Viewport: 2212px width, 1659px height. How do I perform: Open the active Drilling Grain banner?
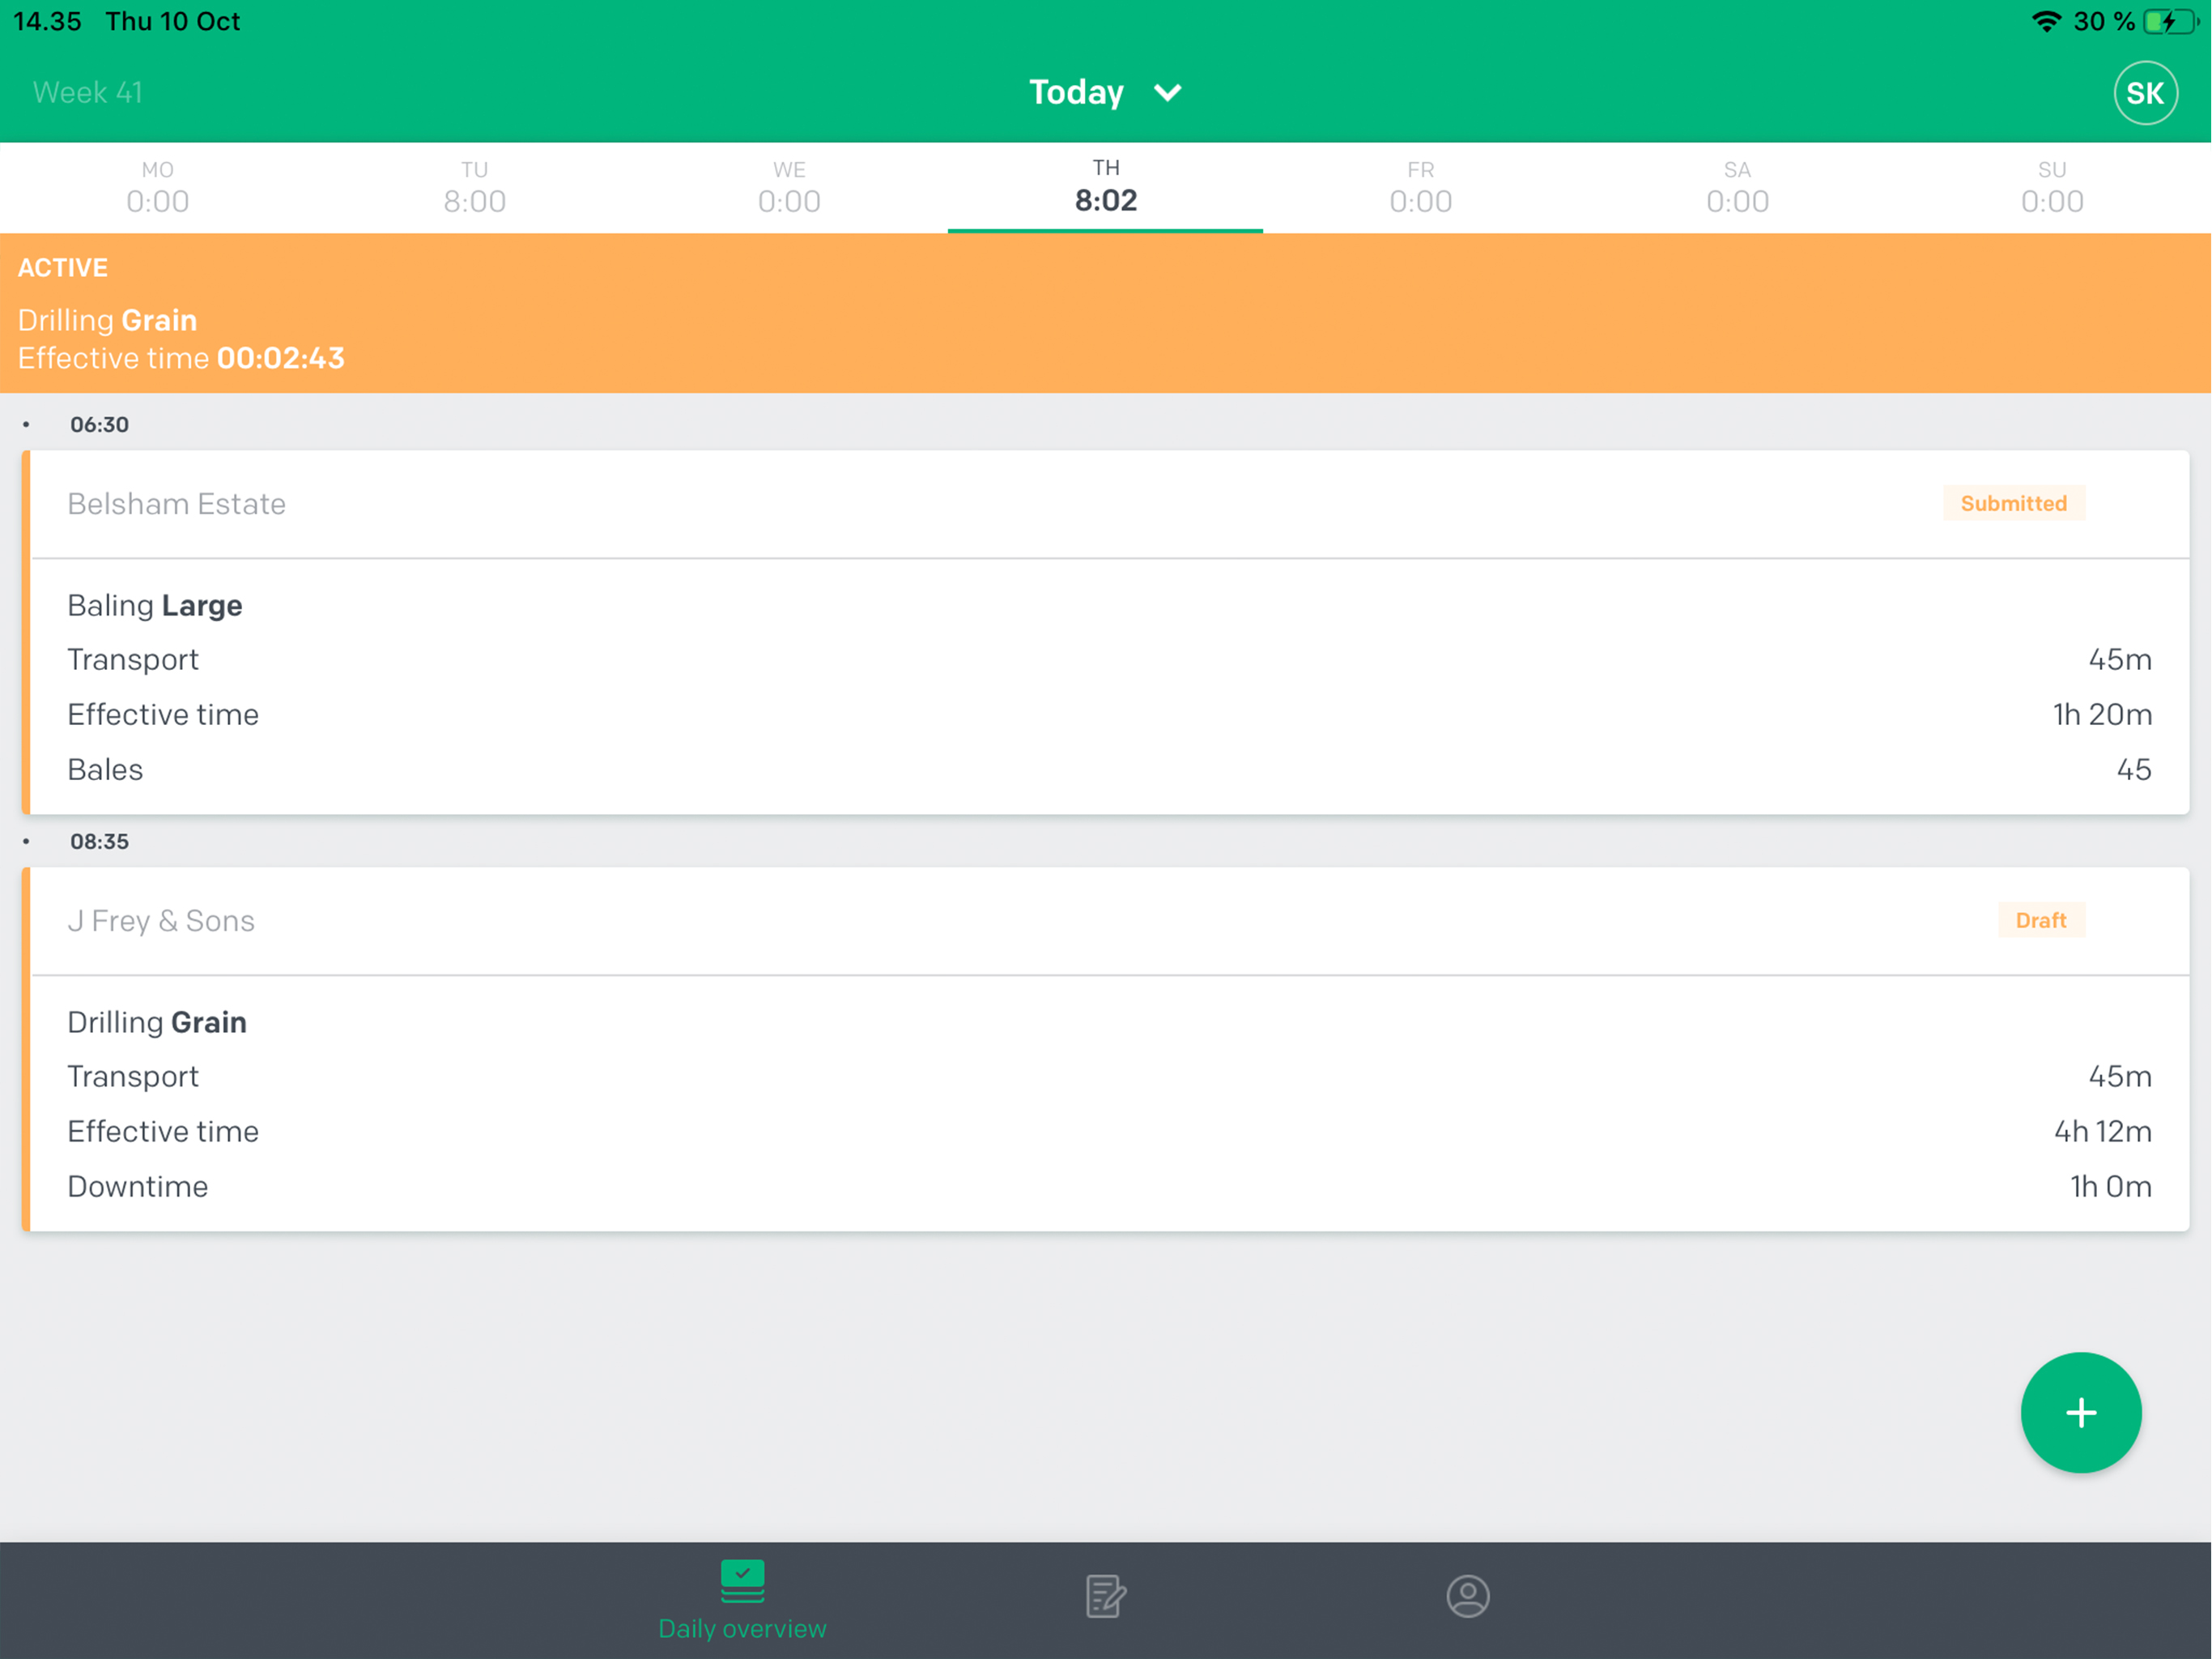(x=1105, y=313)
